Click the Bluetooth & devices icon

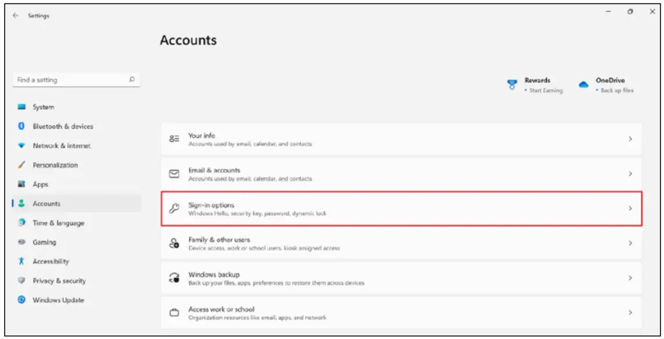coord(22,126)
